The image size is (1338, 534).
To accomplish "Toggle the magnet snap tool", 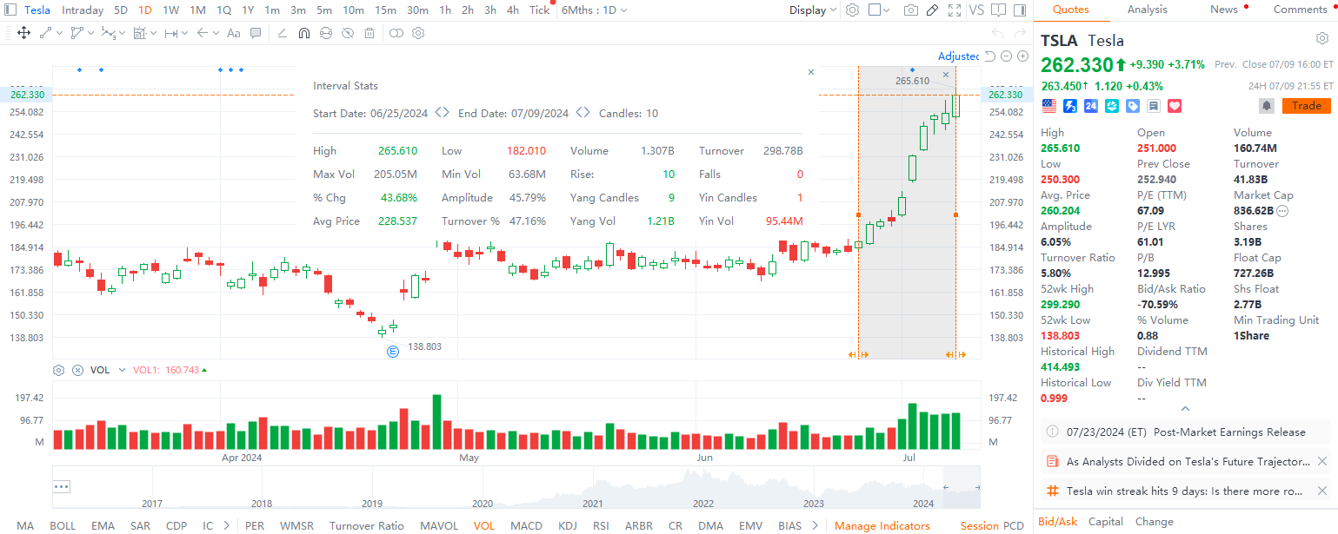I will [303, 33].
